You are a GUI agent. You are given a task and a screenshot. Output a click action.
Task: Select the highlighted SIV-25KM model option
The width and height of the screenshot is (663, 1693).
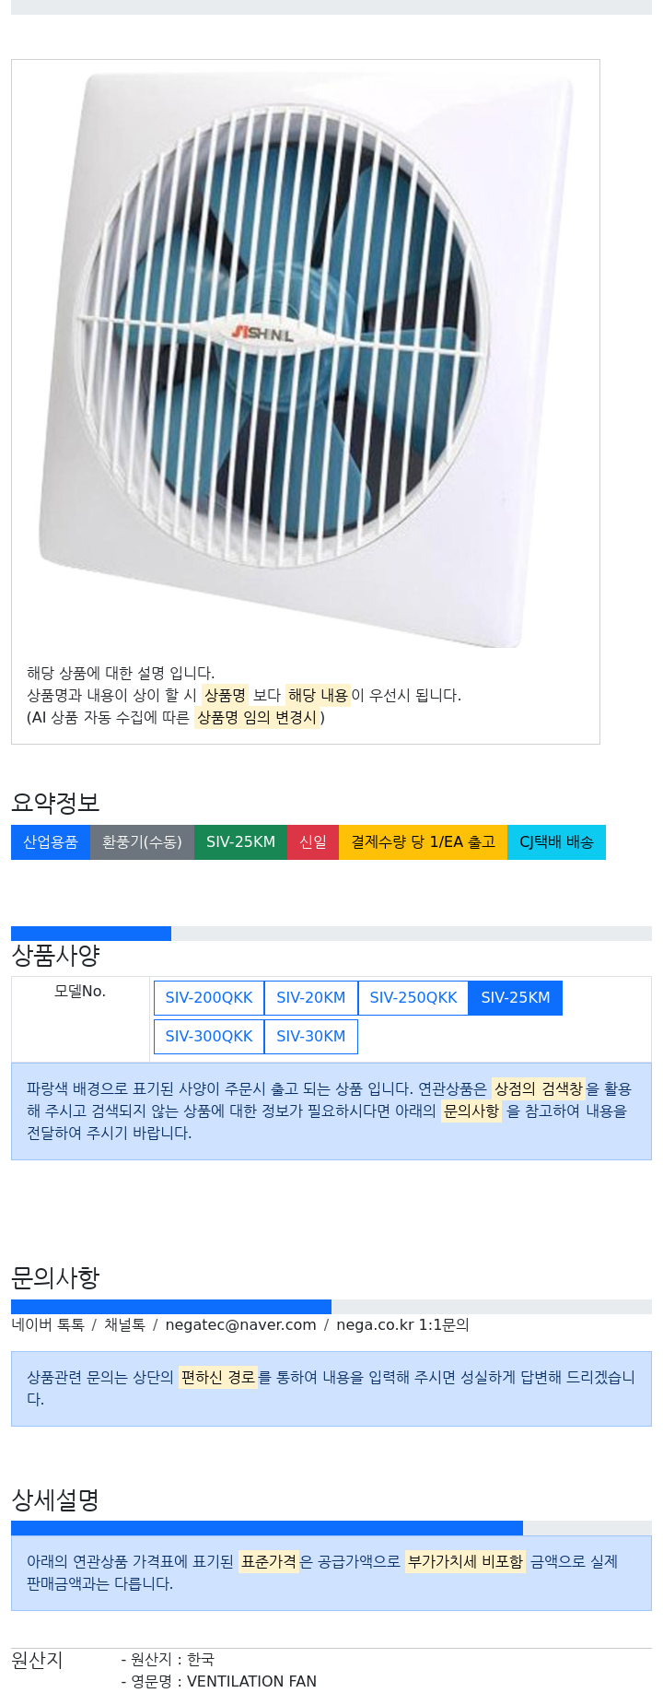pos(516,998)
